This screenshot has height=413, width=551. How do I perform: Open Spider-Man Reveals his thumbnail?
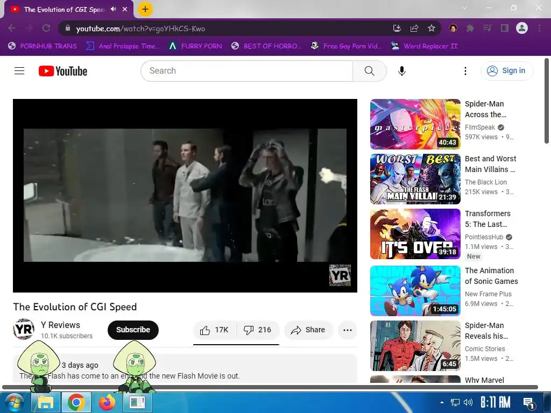click(x=415, y=346)
